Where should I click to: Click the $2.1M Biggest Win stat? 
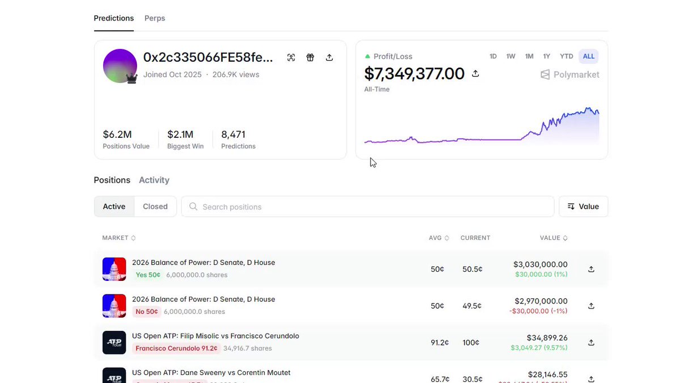185,139
